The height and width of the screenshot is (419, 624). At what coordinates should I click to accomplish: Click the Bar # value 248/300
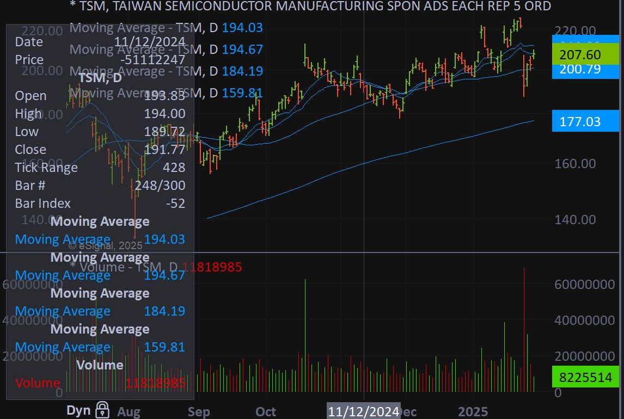pyautogui.click(x=160, y=185)
